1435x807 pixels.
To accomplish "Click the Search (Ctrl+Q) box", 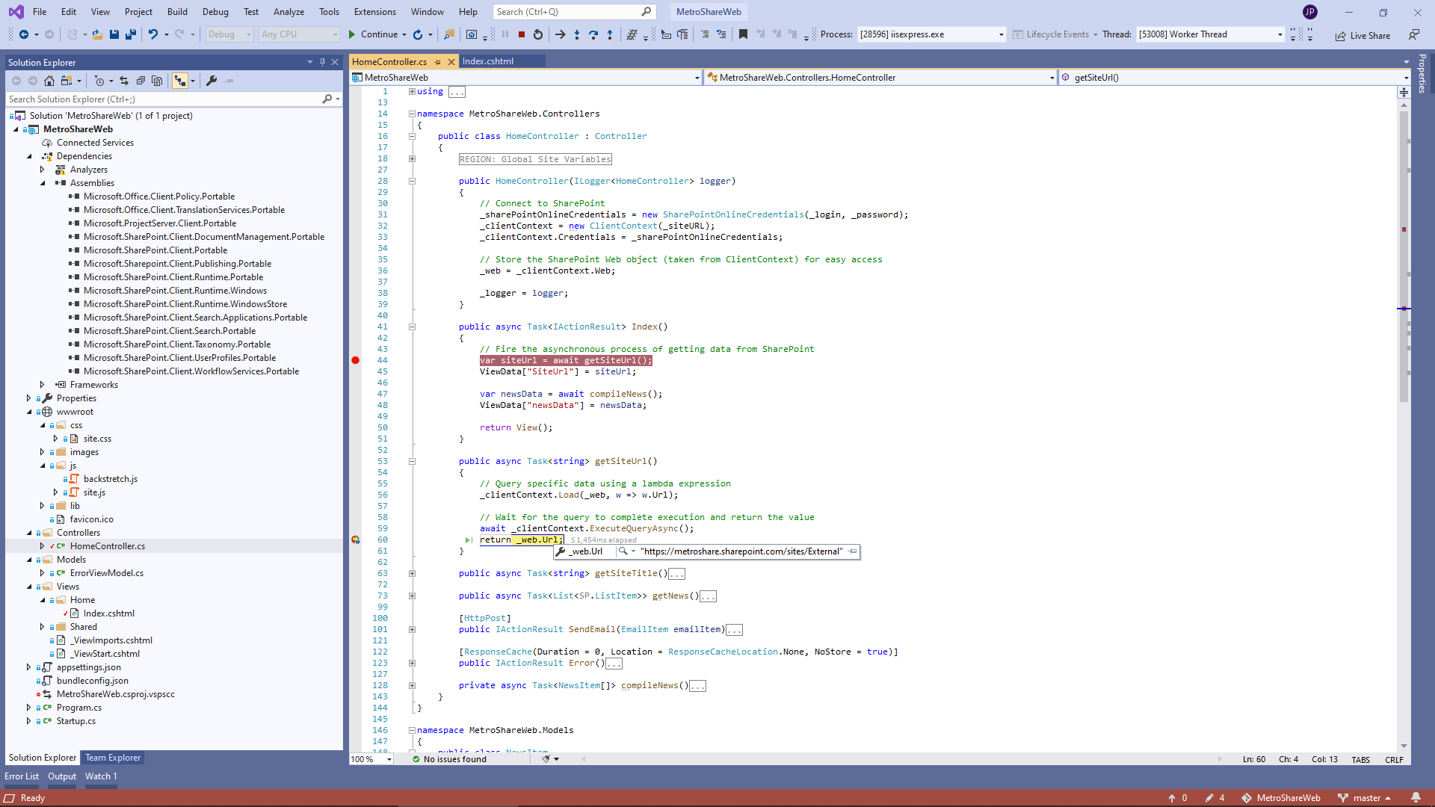I will pos(574,12).
